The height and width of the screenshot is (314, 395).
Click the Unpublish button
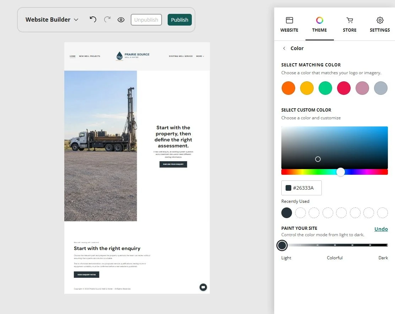click(x=146, y=20)
